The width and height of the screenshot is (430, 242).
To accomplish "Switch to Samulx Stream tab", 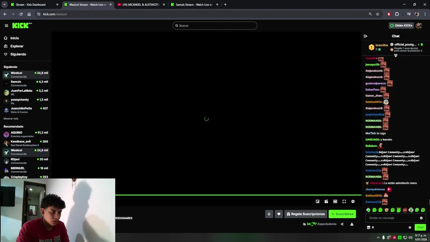I will click(194, 5).
